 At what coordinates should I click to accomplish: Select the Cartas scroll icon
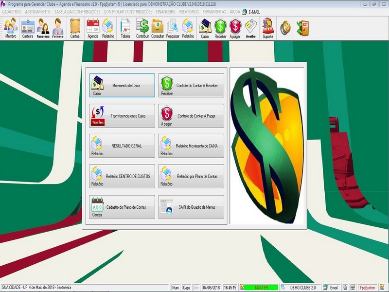click(75, 28)
